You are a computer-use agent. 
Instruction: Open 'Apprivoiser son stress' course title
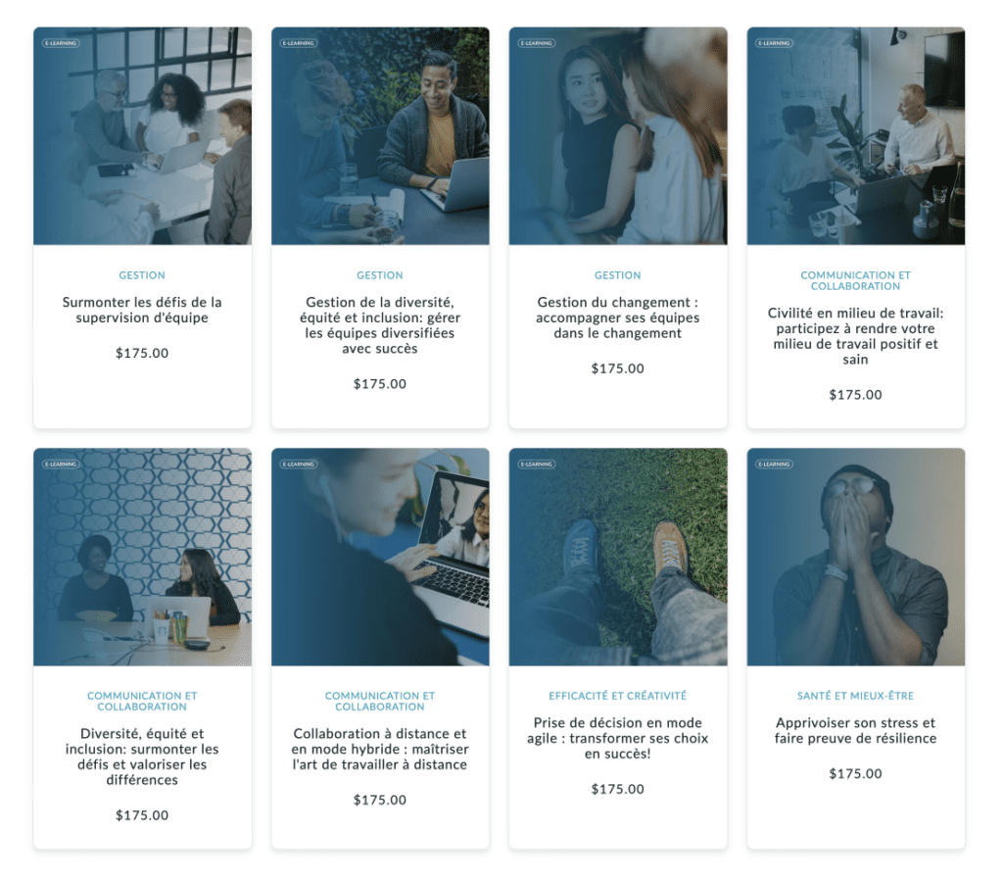click(x=855, y=730)
